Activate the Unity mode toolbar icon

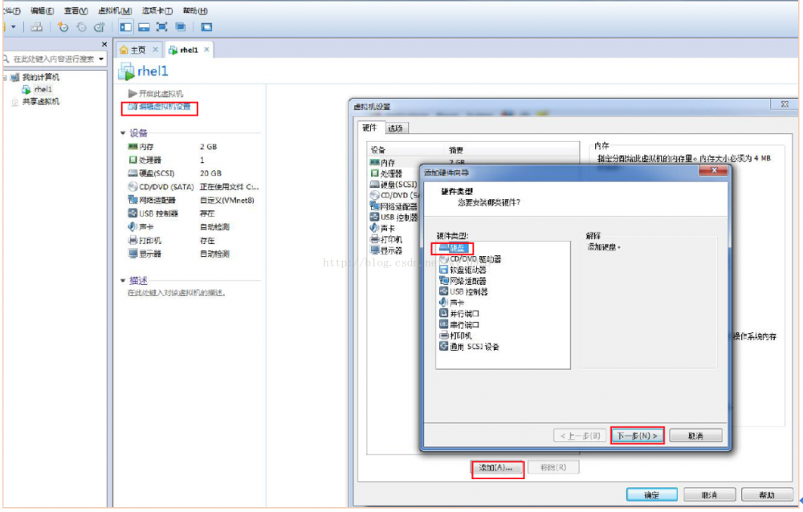pos(181,26)
